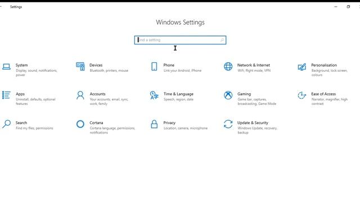
Task: Click 'Bluetooth, printers, mouse' description
Action: (109, 71)
